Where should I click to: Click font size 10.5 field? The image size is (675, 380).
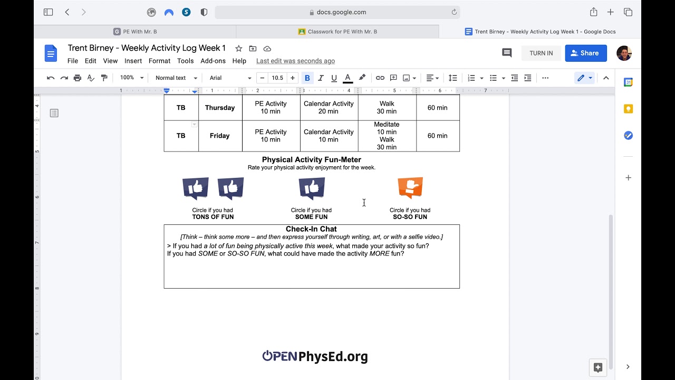click(x=277, y=78)
